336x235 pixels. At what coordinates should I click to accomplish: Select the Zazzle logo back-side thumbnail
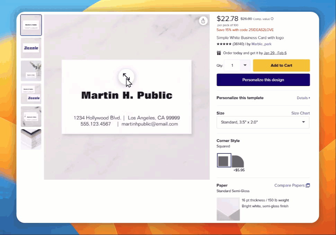(31, 48)
